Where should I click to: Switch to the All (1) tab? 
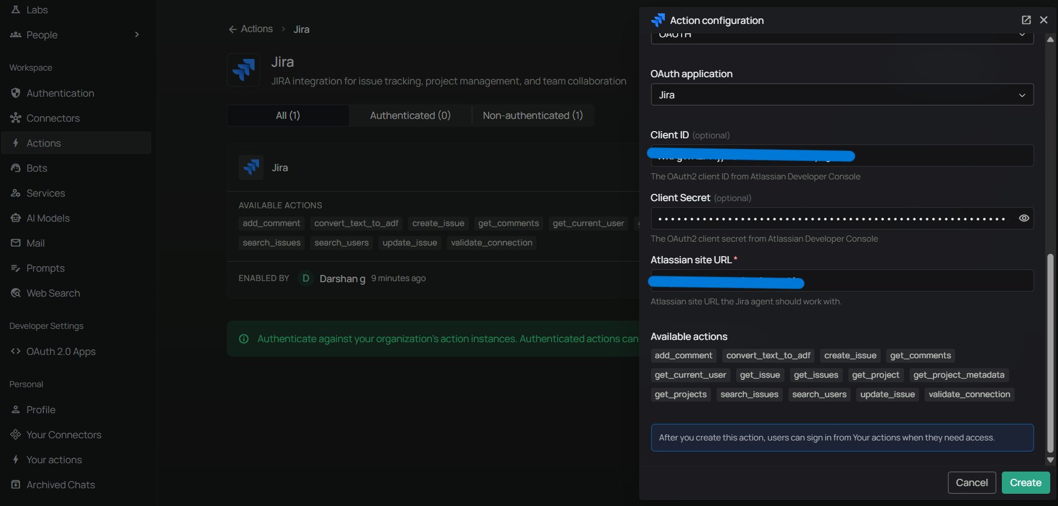[288, 116]
